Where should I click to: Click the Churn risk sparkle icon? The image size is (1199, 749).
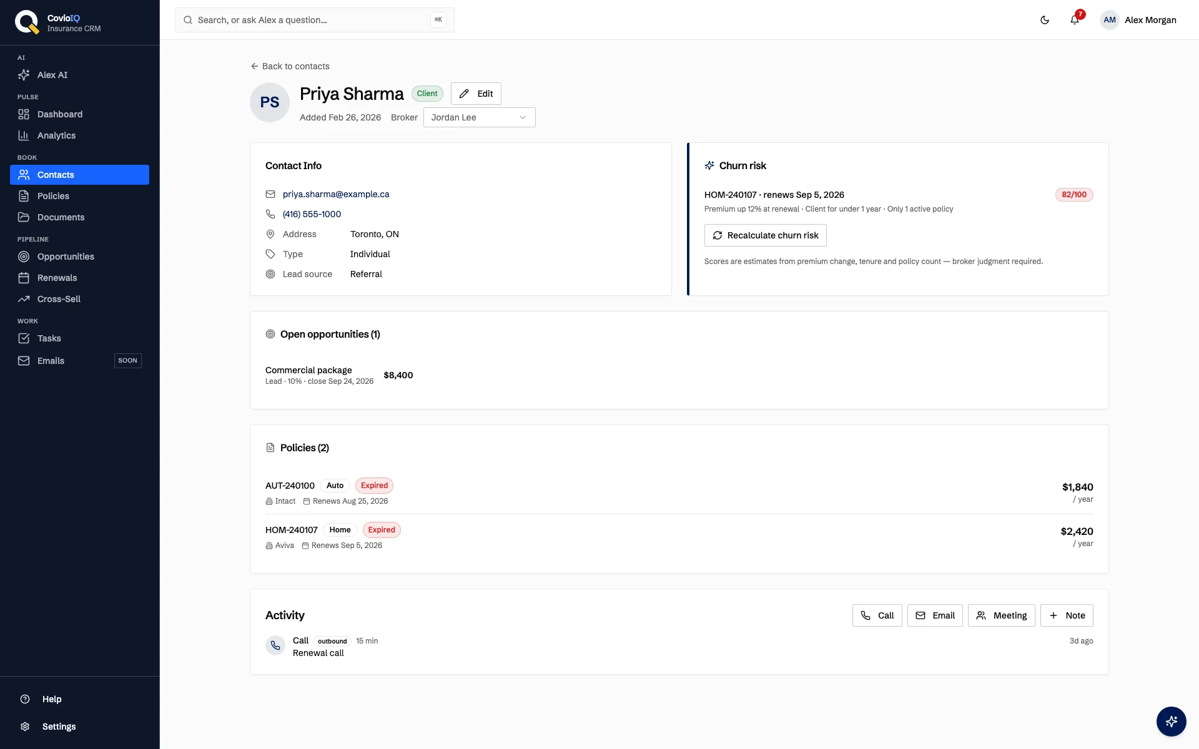(709, 165)
